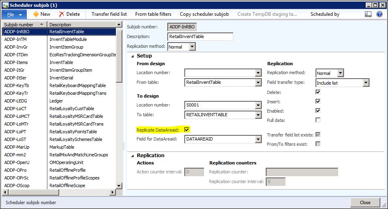Click the Scheduler subjob window title icon
The width and height of the screenshot is (388, 209).
pyautogui.click(x=5, y=4)
